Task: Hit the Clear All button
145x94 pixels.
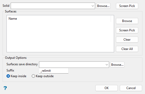Action: click(x=127, y=49)
